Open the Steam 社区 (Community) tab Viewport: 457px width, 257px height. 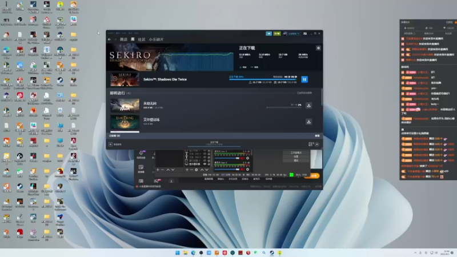tap(142, 39)
